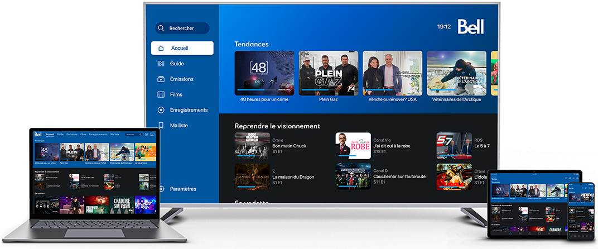
Task: Open the Cold Case poster on the laptop
Action: 47,205
